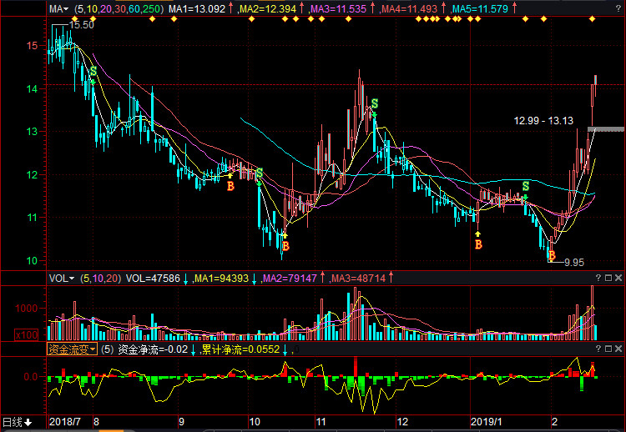626x432 pixels.
Task: Click the B buy marker in late October
Action: pyautogui.click(x=285, y=246)
